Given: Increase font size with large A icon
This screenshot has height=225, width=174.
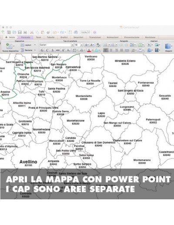Looking at the screenshot, I should coord(87,45).
